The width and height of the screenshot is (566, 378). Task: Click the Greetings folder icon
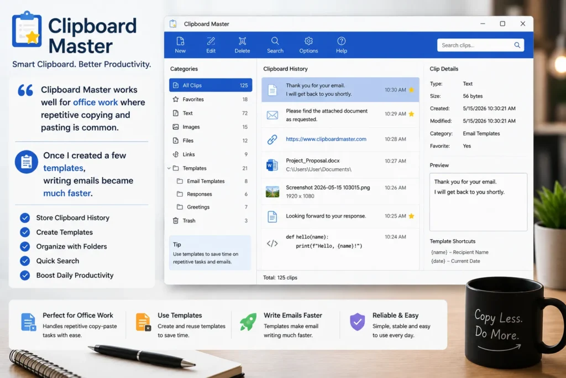[x=180, y=207]
